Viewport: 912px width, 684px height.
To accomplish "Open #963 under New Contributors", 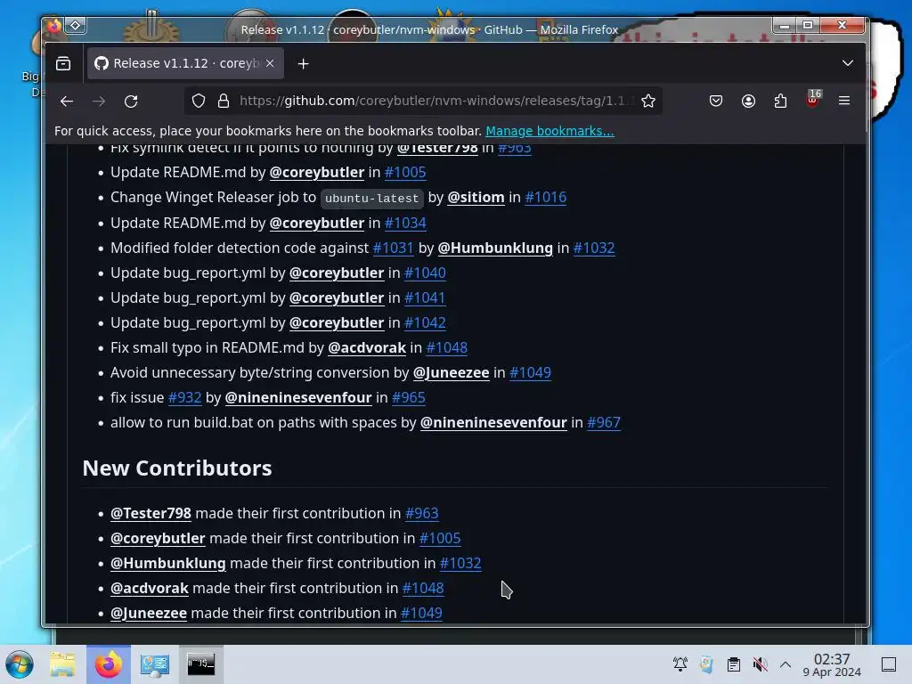I will click(x=421, y=514).
